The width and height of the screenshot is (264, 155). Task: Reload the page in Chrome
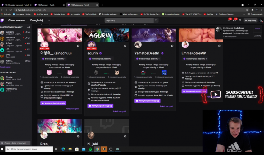11,10
